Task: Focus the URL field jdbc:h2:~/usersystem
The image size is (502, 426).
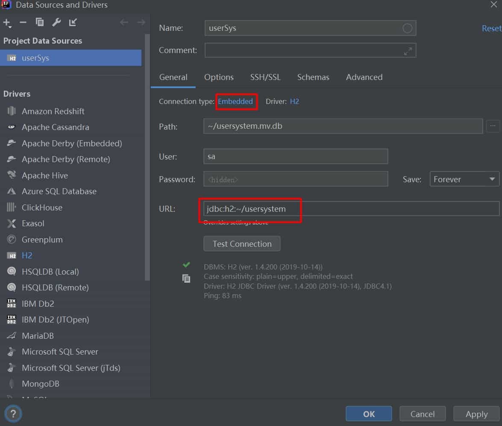Action: pyautogui.click(x=351, y=209)
